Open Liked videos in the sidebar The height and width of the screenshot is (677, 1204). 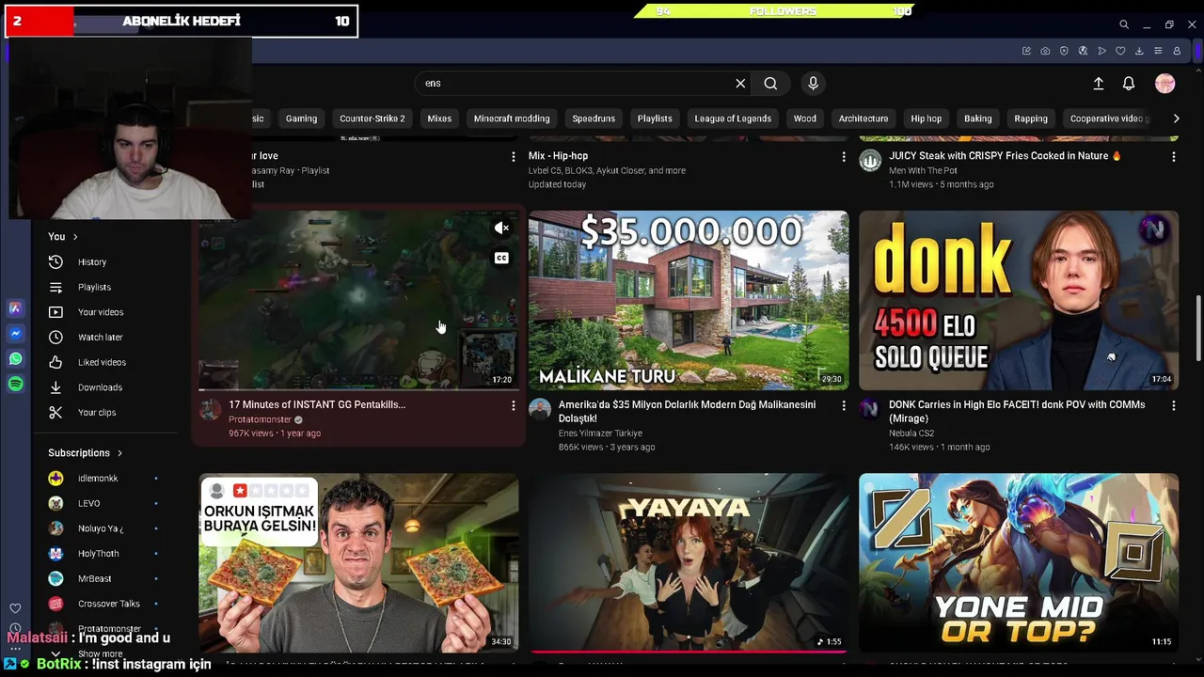[102, 362]
